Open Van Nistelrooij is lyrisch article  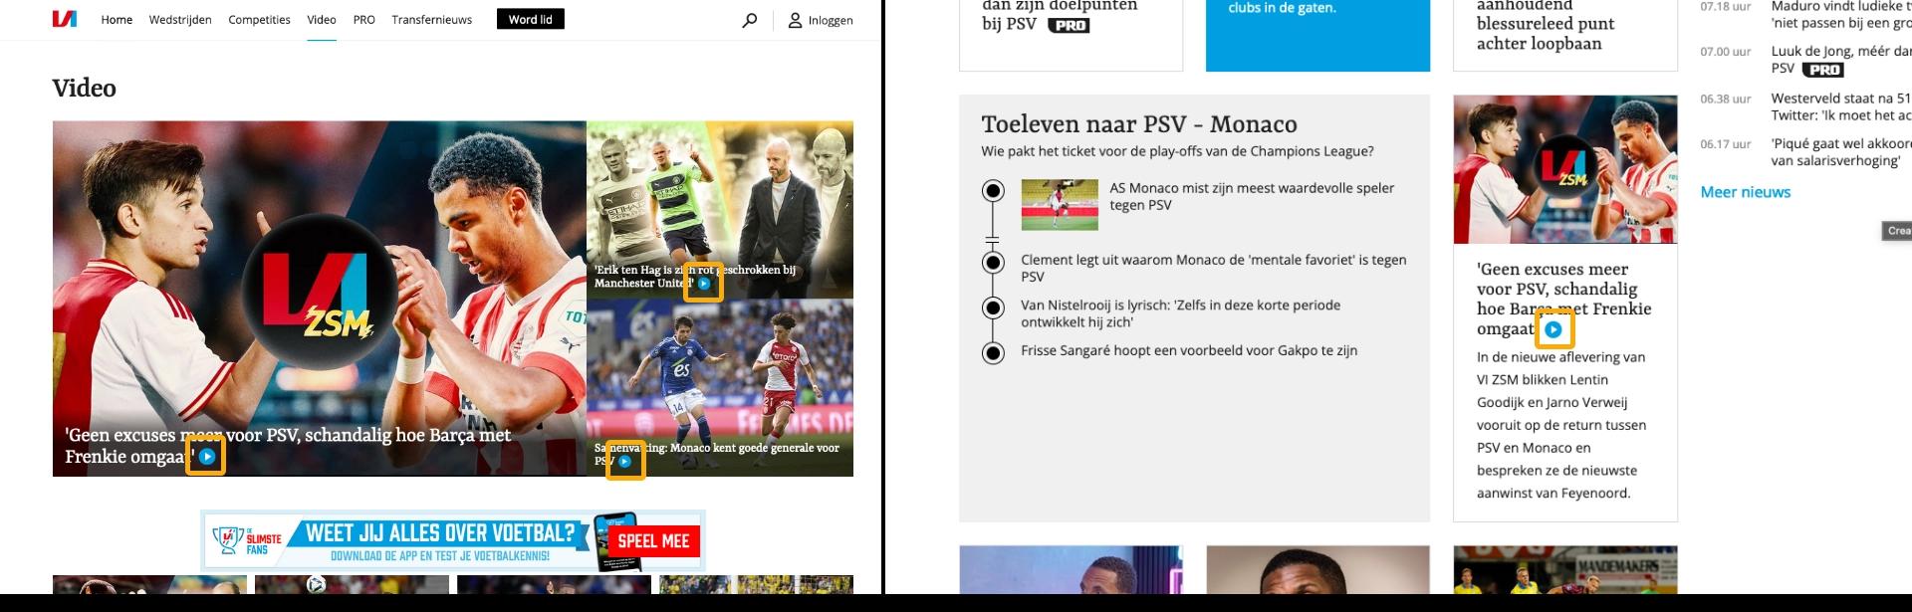click(1180, 313)
